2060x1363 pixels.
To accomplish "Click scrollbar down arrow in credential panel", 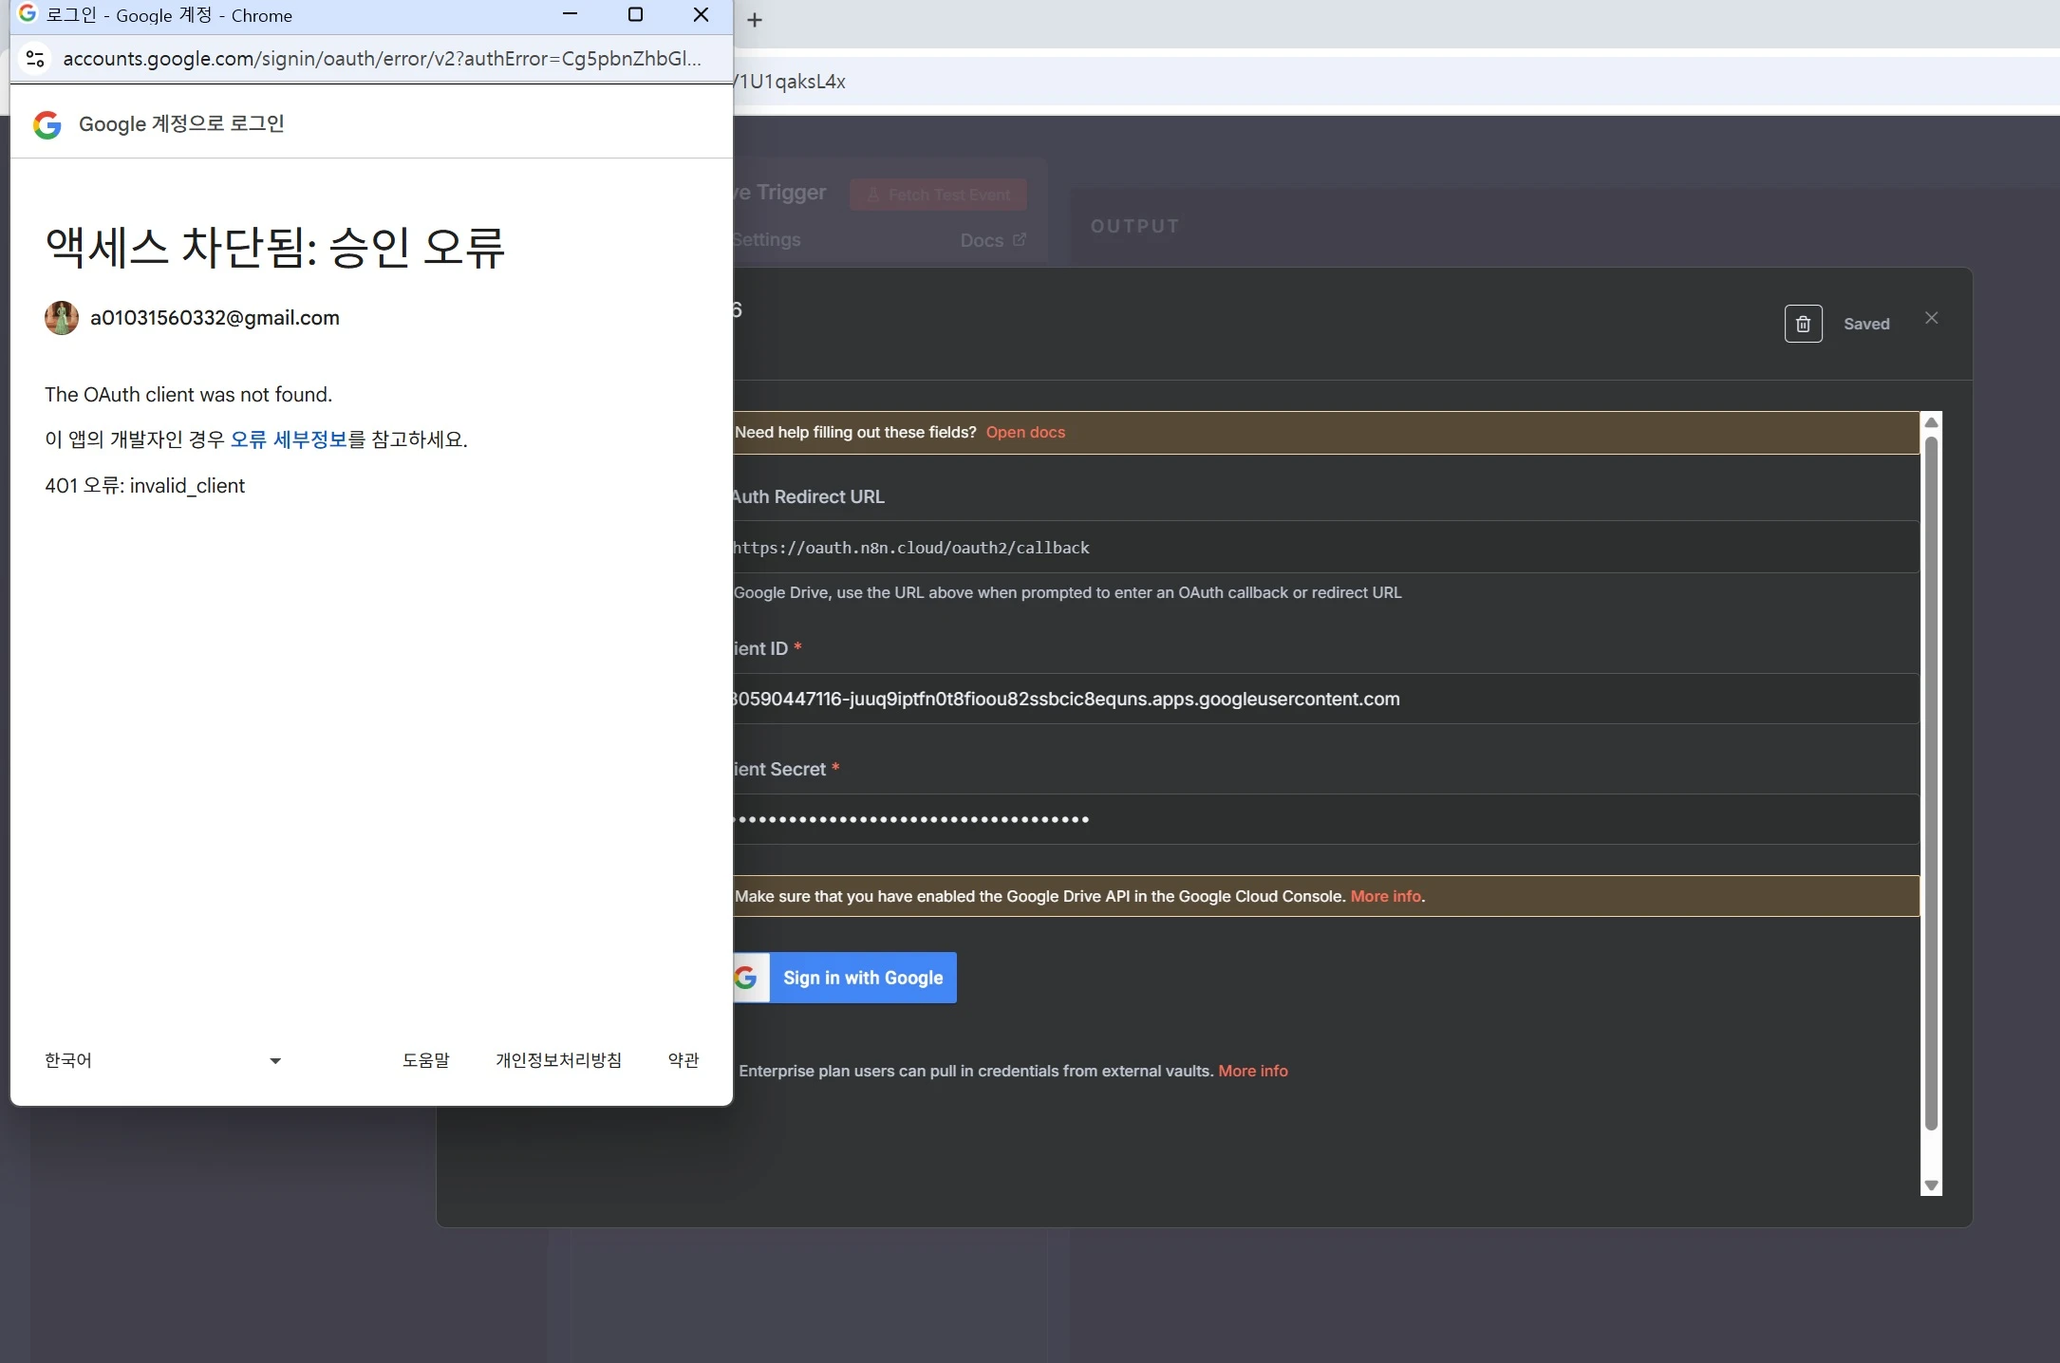I will [x=1930, y=1186].
